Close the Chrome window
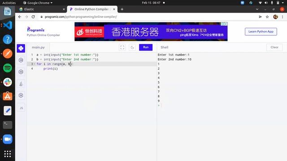 (282, 9)
